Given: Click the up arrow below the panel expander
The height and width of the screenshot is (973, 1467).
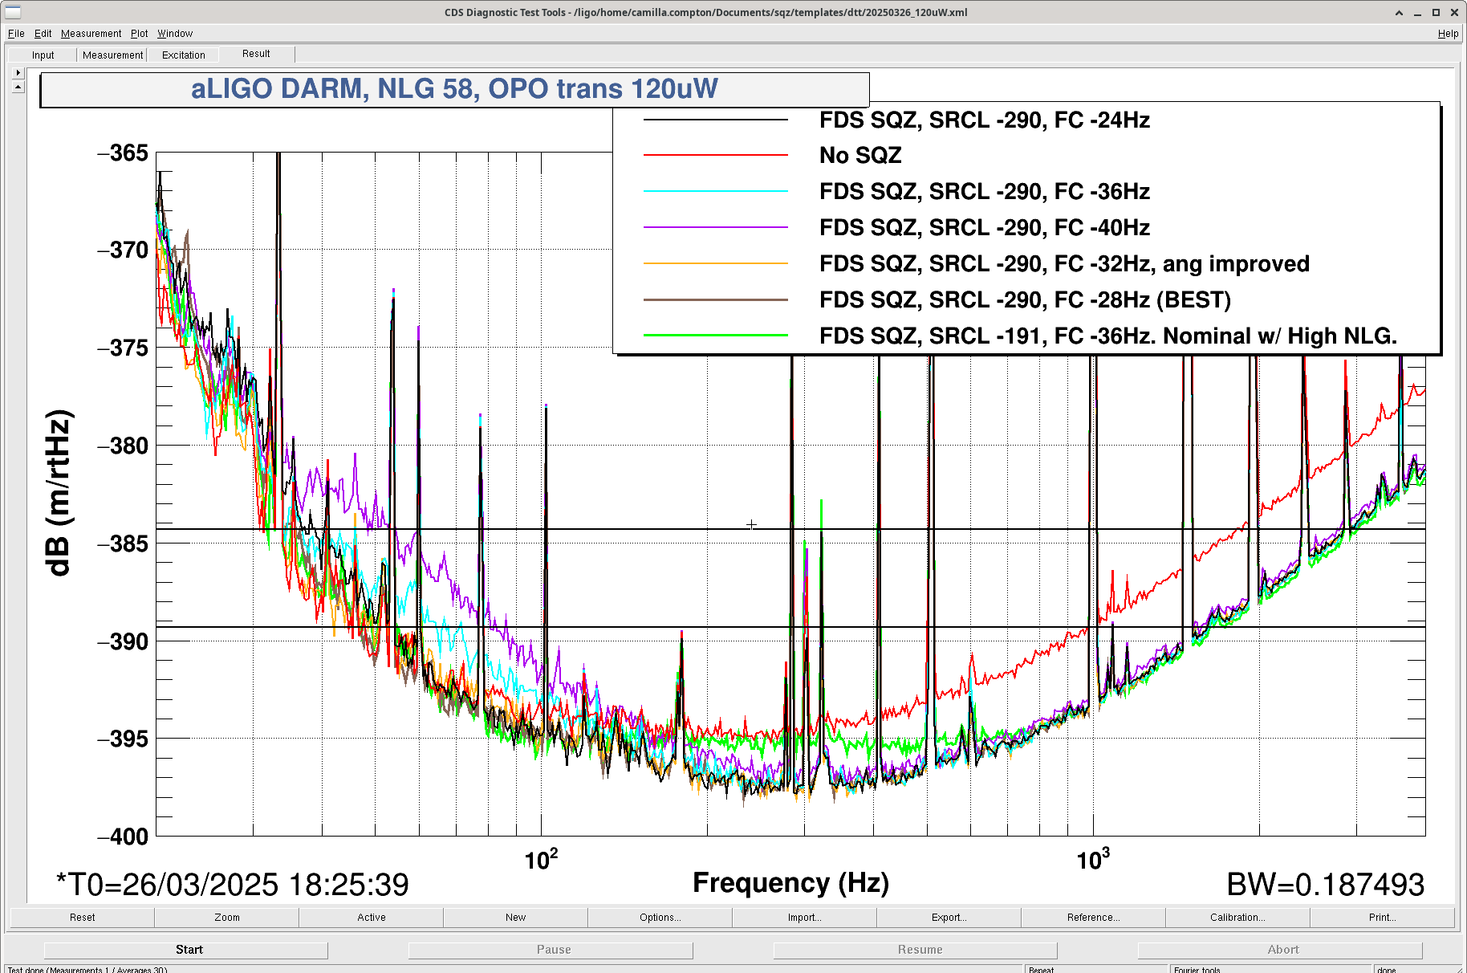Looking at the screenshot, I should click(18, 86).
